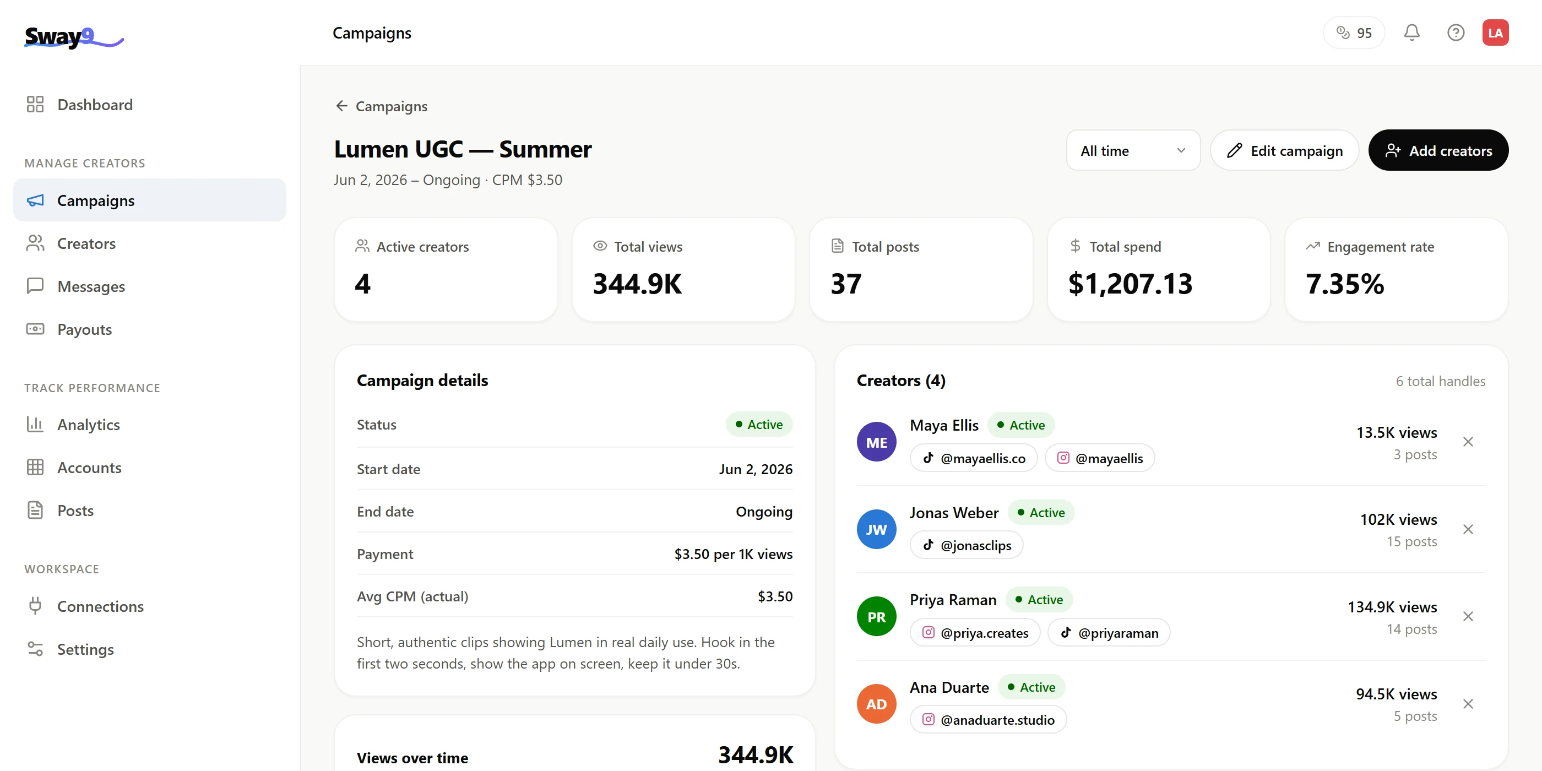Click the Posts document icon
This screenshot has width=1542, height=771.
(x=35, y=511)
